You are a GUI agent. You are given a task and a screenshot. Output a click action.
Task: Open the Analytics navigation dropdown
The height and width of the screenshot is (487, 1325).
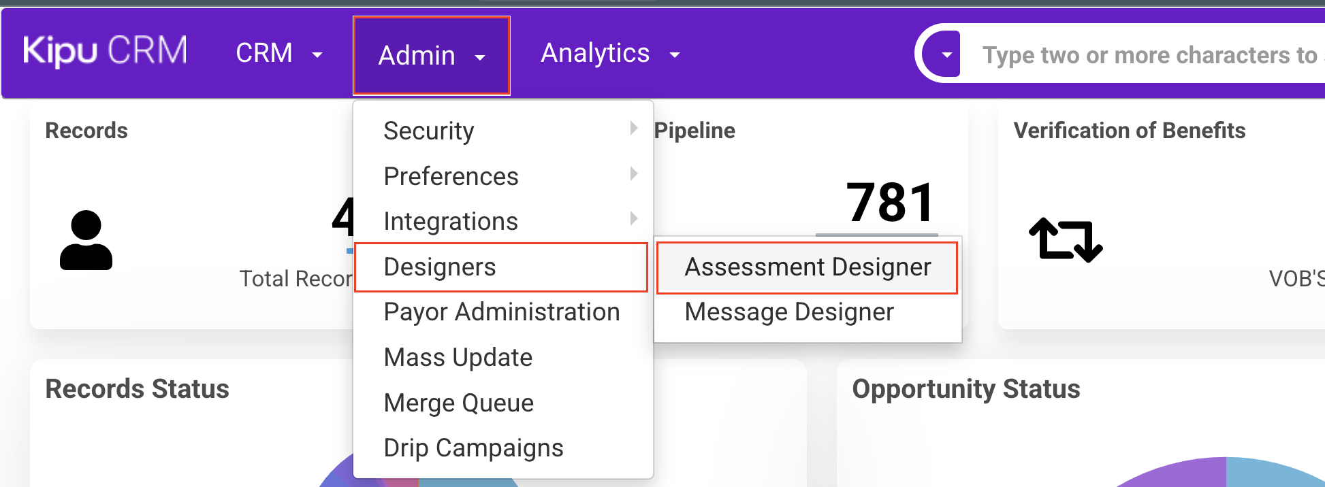(x=609, y=54)
